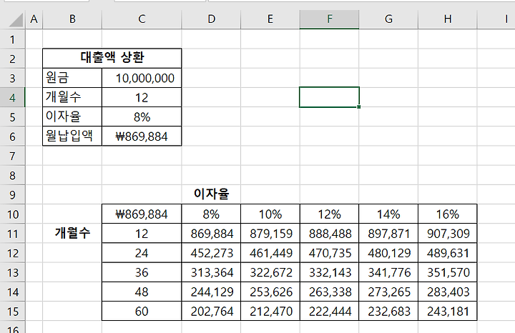Click the '월납입액' label cell

pos(72,136)
